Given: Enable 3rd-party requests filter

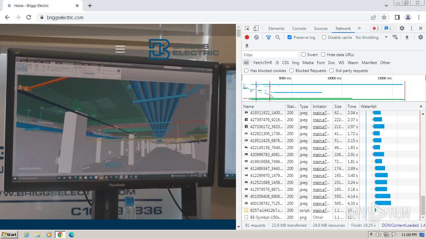Looking at the screenshot, I should [x=331, y=71].
